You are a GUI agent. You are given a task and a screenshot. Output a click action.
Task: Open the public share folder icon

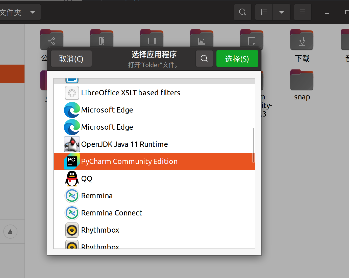(x=52, y=38)
